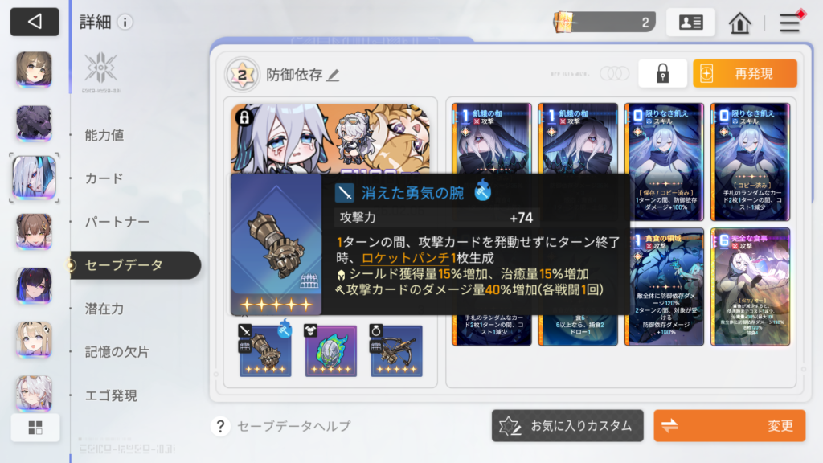Open the profile card icon
Screen dimensions: 823x463
click(690, 22)
